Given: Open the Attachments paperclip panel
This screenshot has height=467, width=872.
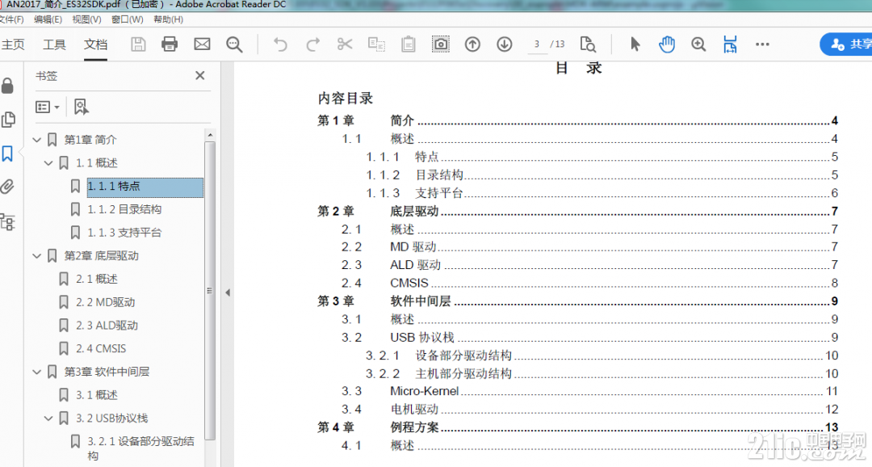Looking at the screenshot, I should click(8, 187).
